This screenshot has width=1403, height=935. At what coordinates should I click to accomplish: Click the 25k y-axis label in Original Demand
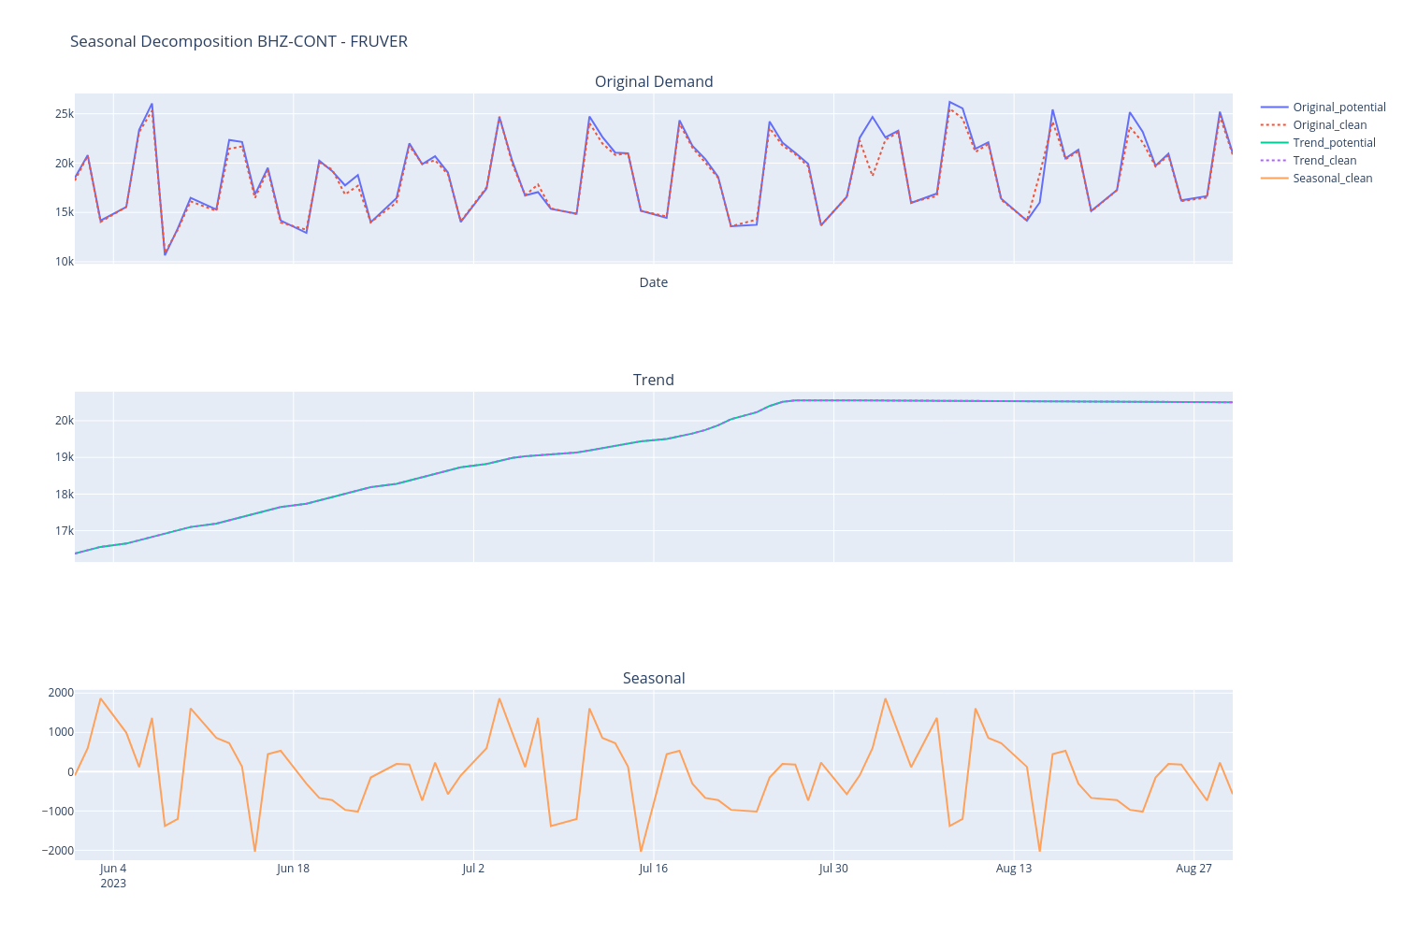click(64, 114)
